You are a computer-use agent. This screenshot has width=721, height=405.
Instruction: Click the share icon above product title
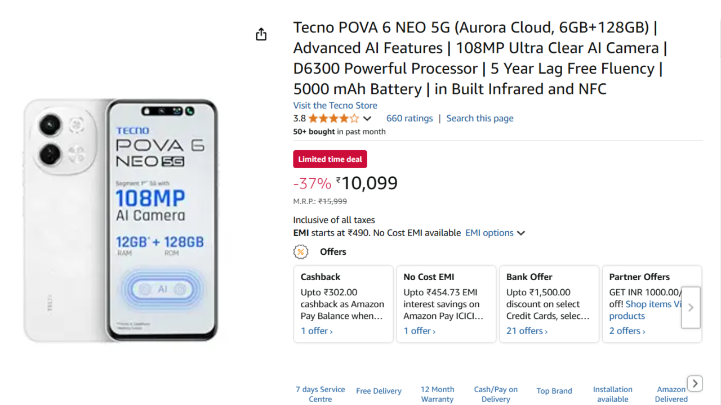pos(261,34)
